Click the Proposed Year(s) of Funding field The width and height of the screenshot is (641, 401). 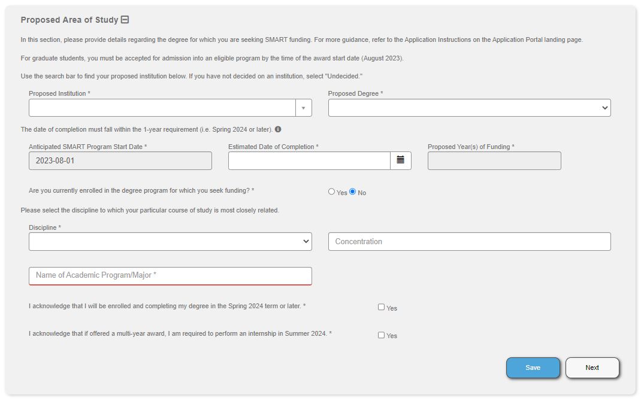tap(494, 160)
